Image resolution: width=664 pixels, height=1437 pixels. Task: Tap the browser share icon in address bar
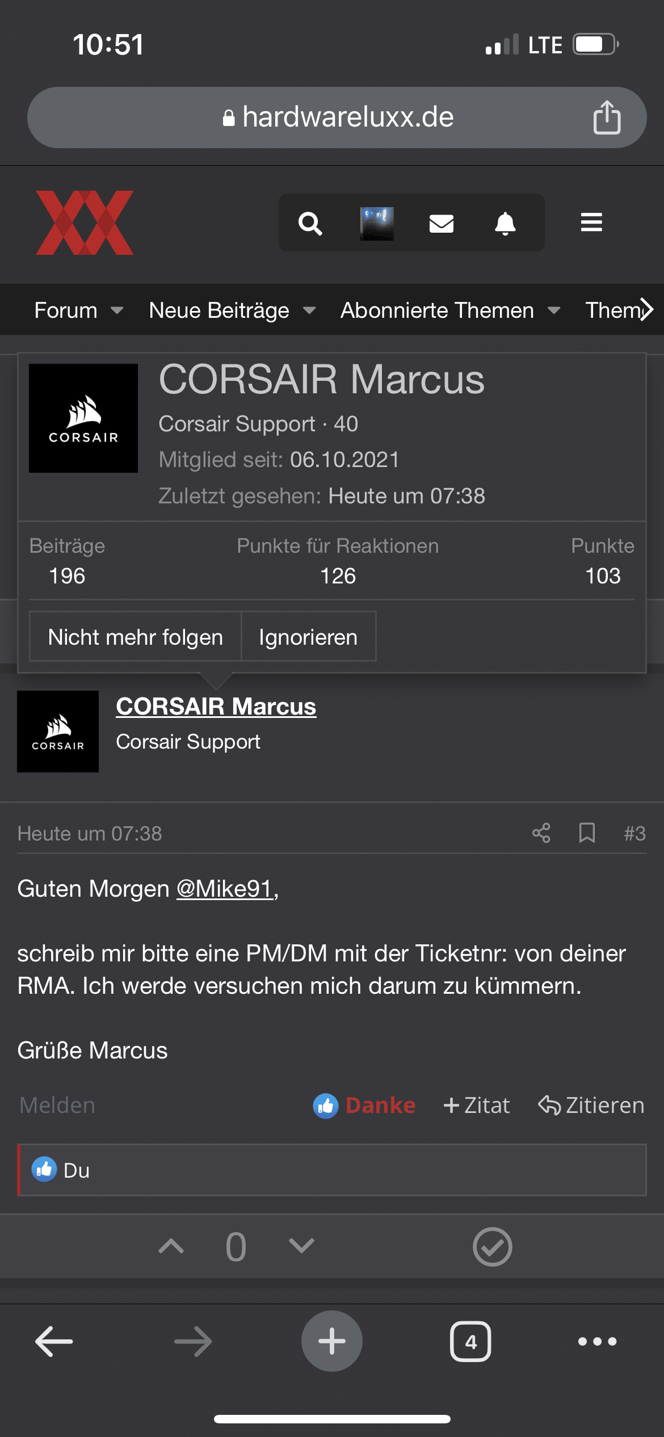point(607,117)
